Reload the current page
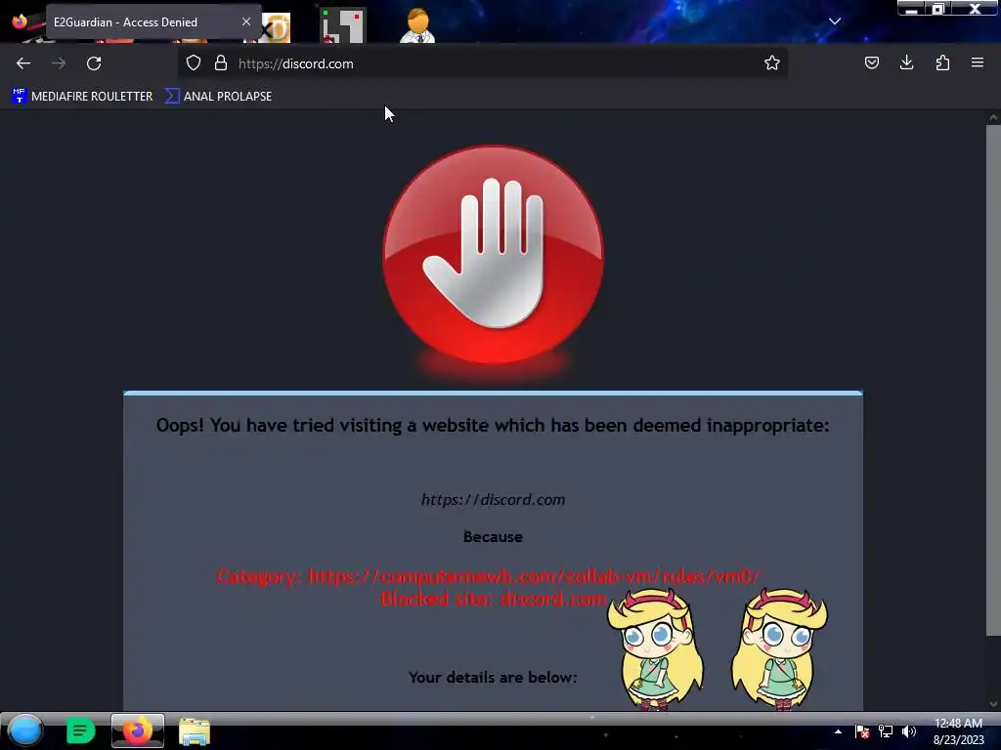 tap(94, 63)
